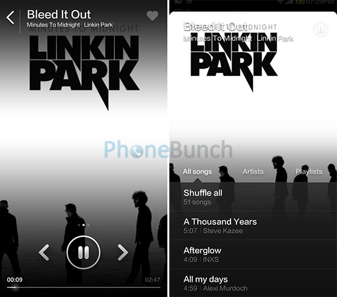Tap the page indicator dots above the pause button
The image size is (337, 297).
84,225
